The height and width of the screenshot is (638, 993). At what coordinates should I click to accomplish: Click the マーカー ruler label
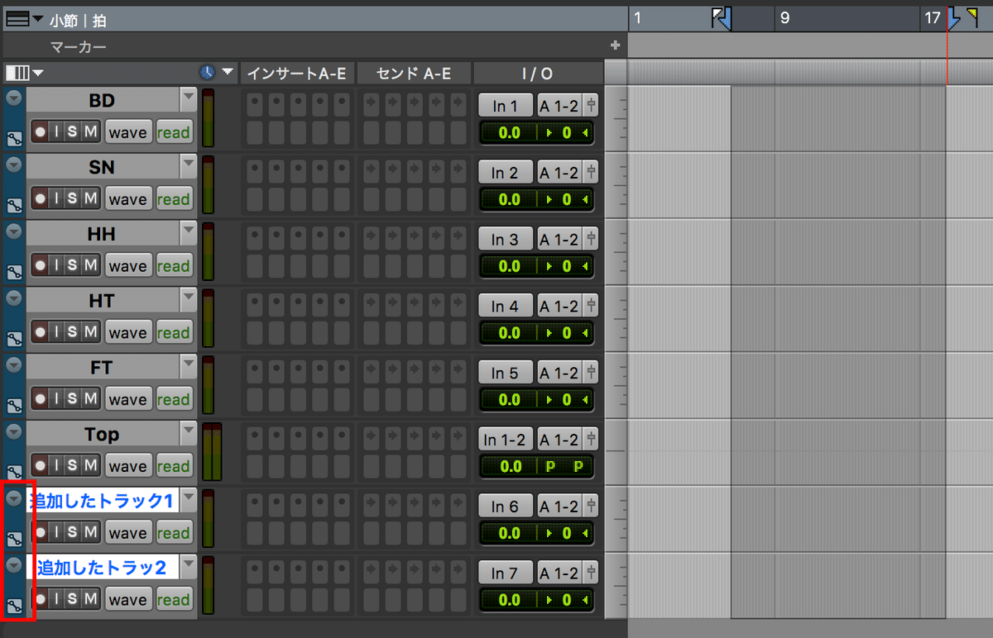pyautogui.click(x=78, y=47)
